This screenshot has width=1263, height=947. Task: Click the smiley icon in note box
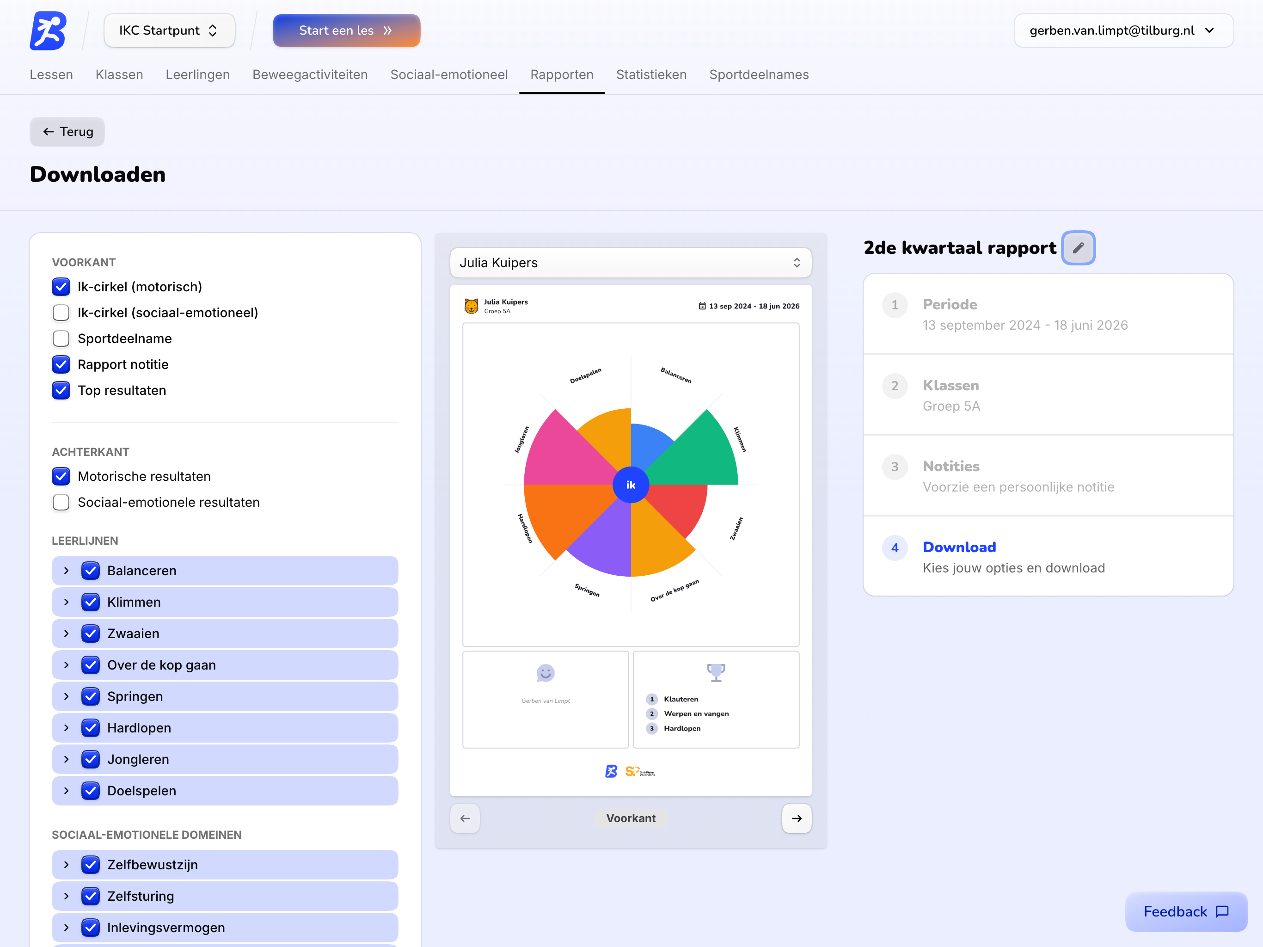pyautogui.click(x=546, y=673)
